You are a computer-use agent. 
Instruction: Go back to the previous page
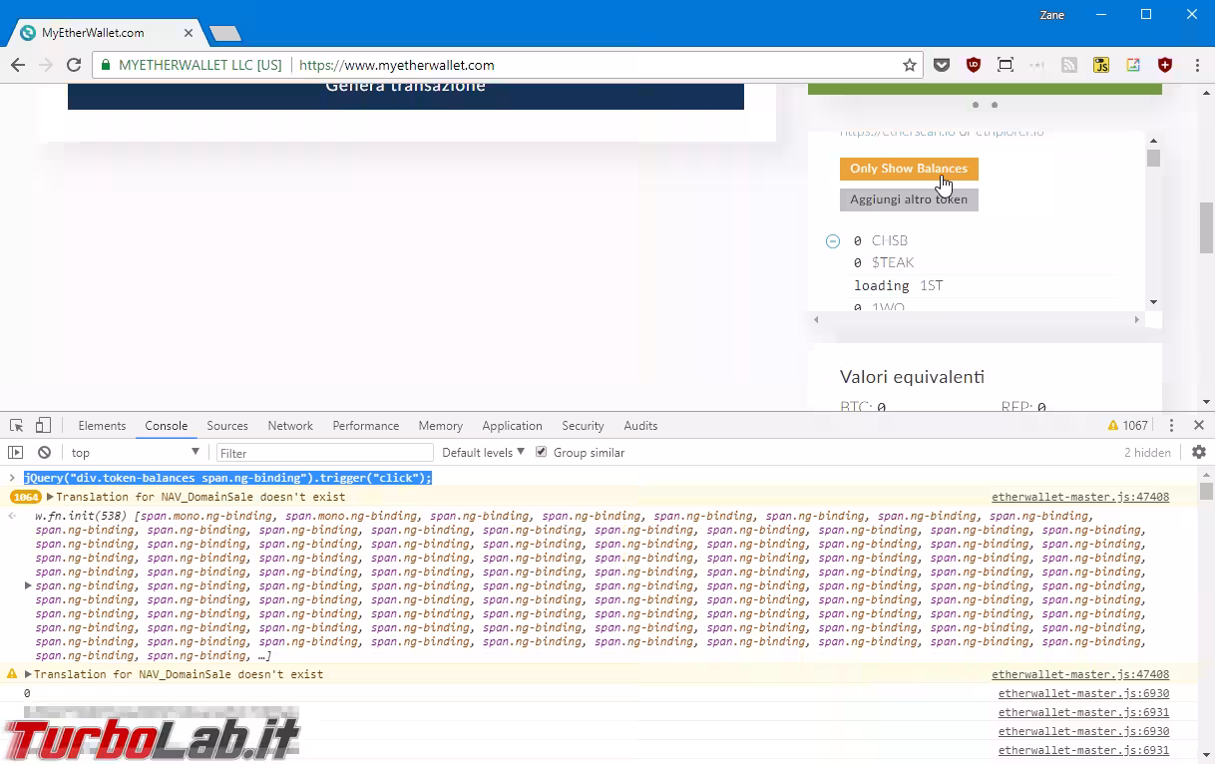pos(18,65)
